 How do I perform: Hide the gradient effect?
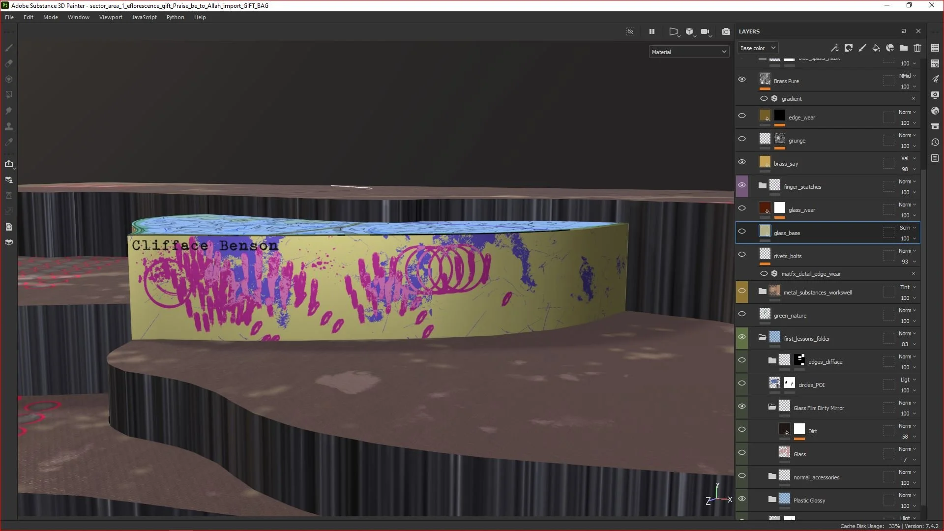coord(764,99)
